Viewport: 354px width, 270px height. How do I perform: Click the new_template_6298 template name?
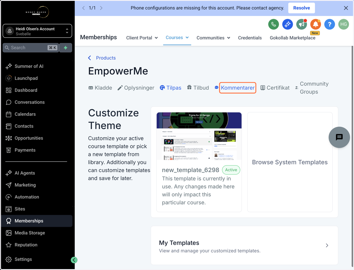point(191,170)
